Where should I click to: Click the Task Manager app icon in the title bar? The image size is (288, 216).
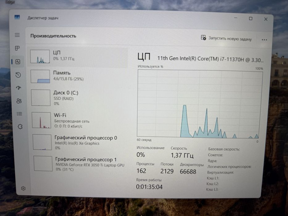17,18
